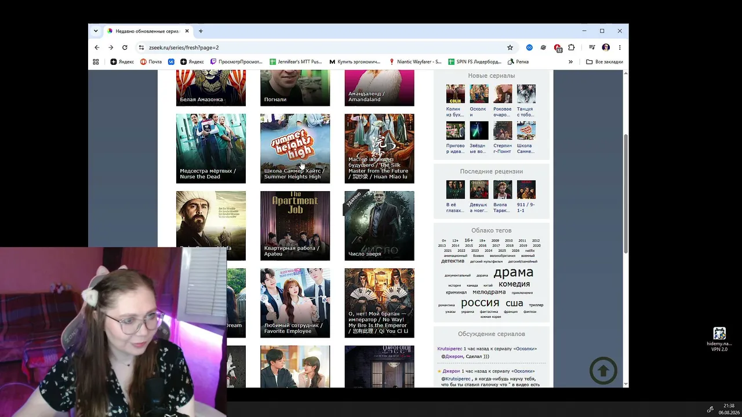Screen dimensions: 742x417
Task: Open the Summer Heights High series poster
Action: 295,148
